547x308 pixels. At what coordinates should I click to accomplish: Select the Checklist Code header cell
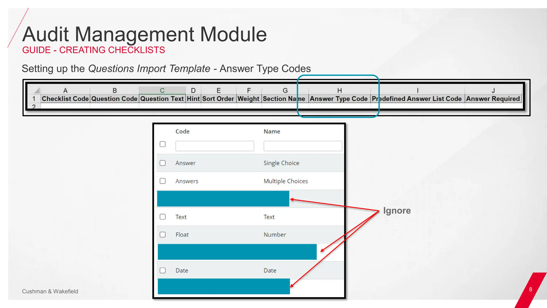click(65, 99)
